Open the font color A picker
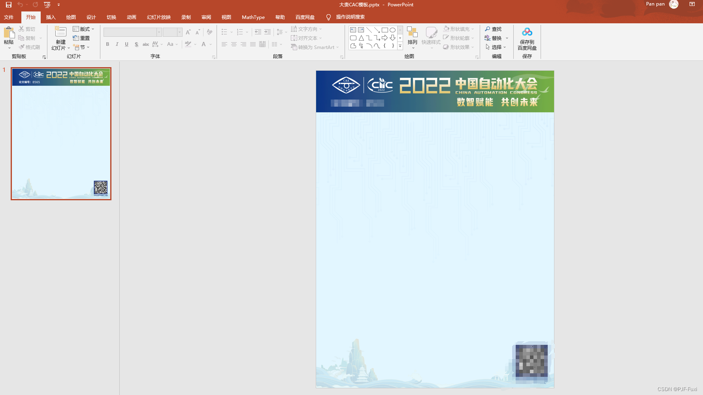703x395 pixels. [204, 44]
